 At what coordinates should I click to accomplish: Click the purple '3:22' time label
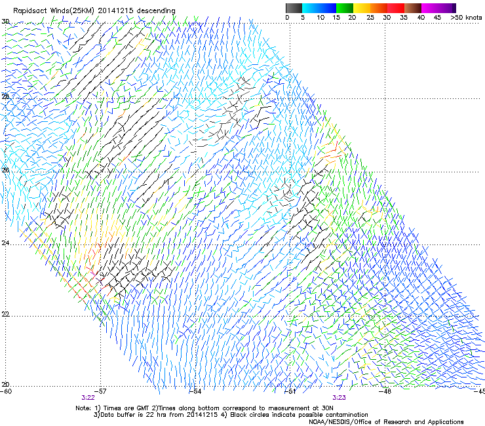click(x=88, y=398)
